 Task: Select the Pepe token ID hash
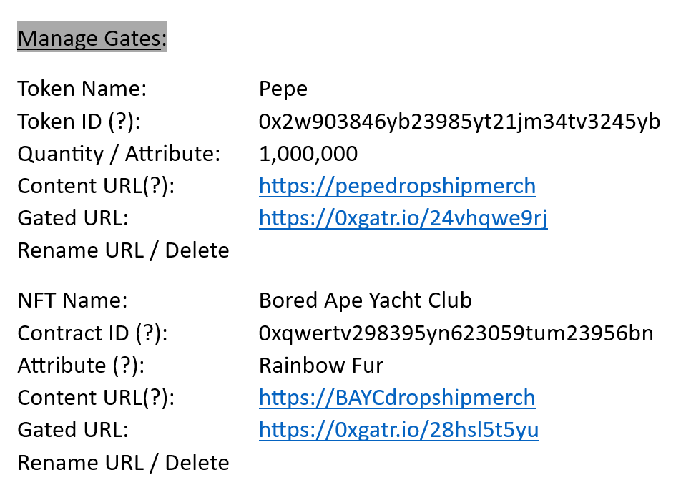459,122
